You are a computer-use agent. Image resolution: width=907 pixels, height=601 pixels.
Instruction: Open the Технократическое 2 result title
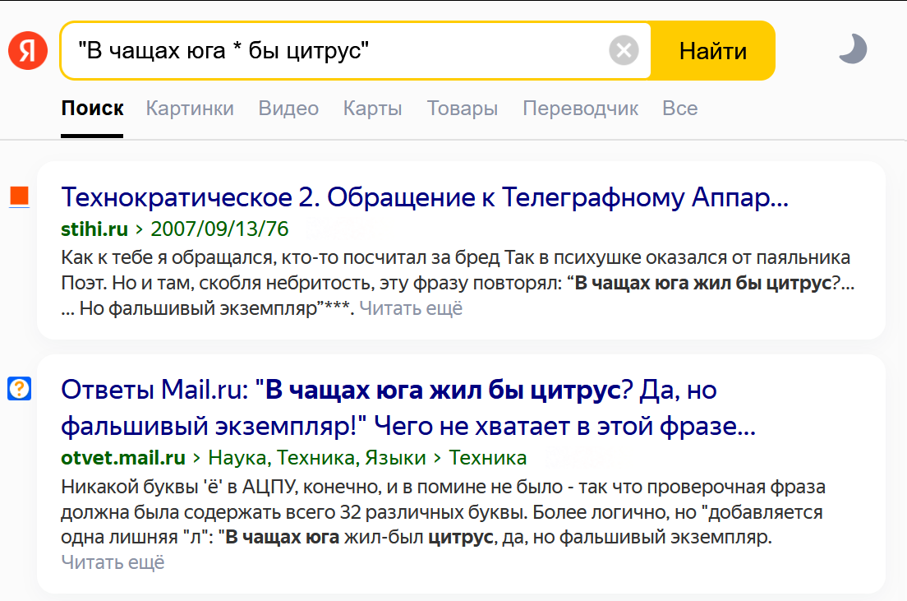(x=425, y=198)
